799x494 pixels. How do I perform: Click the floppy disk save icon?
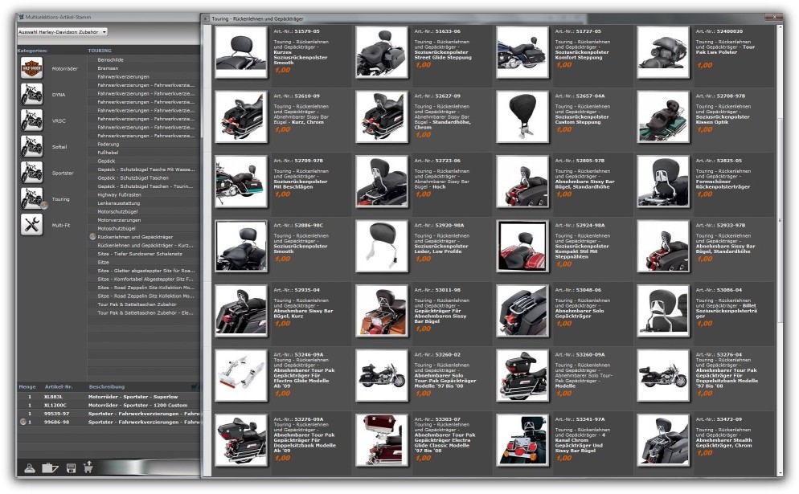tap(71, 467)
